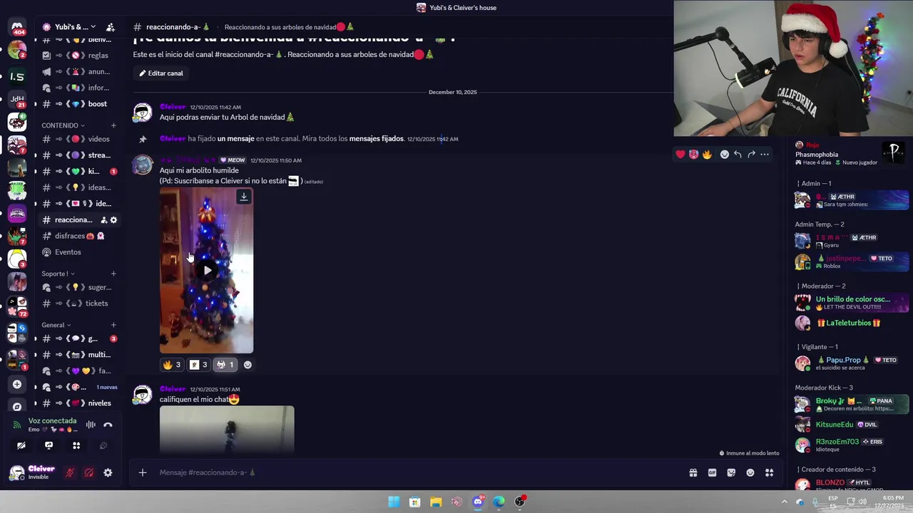
Task: Open the I.S server icon
Action: pyautogui.click(x=17, y=76)
